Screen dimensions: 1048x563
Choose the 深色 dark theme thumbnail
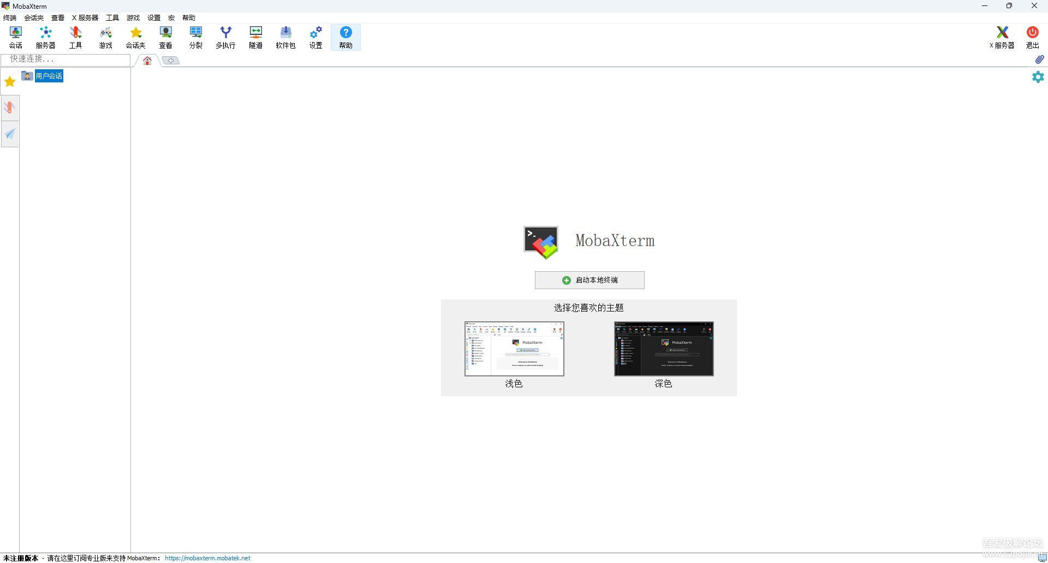click(x=664, y=349)
